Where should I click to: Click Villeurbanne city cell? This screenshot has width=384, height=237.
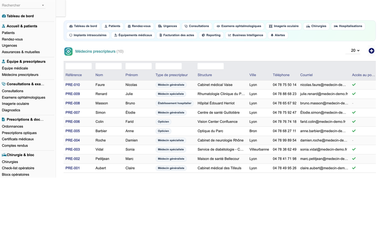259,150
